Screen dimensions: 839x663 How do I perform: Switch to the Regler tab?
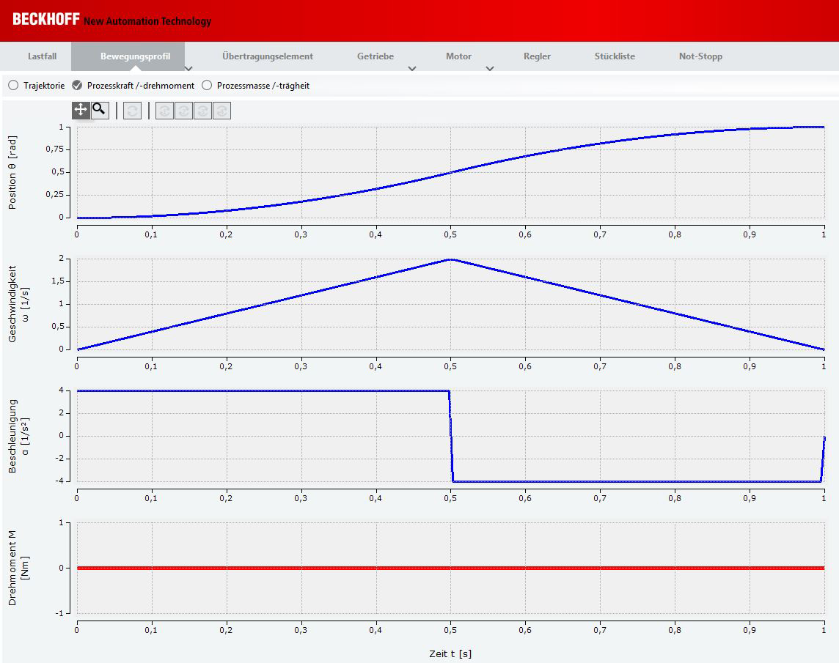click(x=537, y=56)
